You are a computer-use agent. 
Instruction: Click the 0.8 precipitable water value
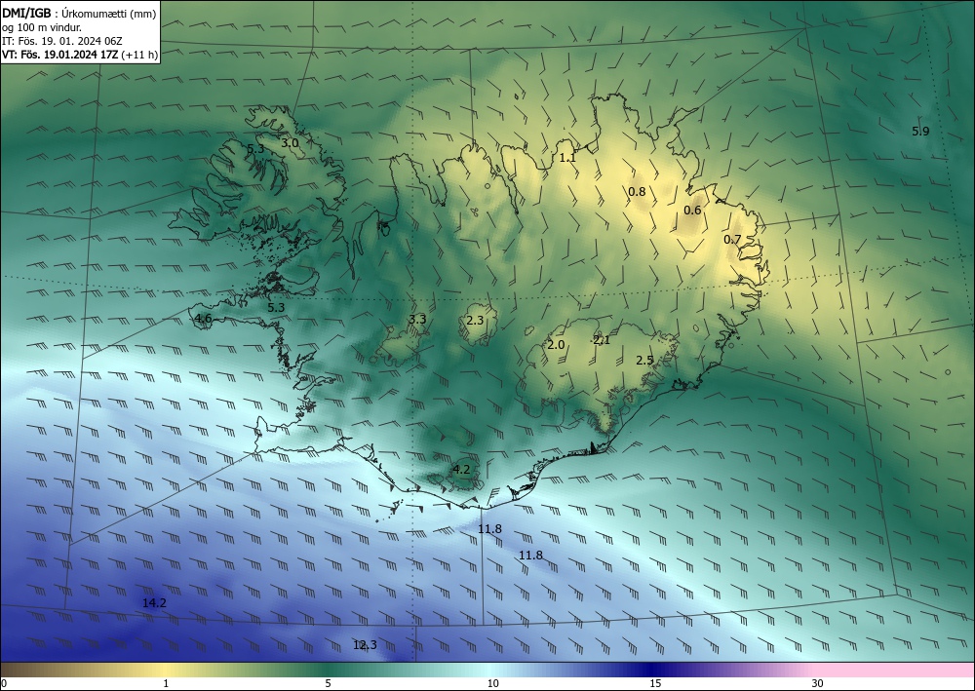pos(637,191)
